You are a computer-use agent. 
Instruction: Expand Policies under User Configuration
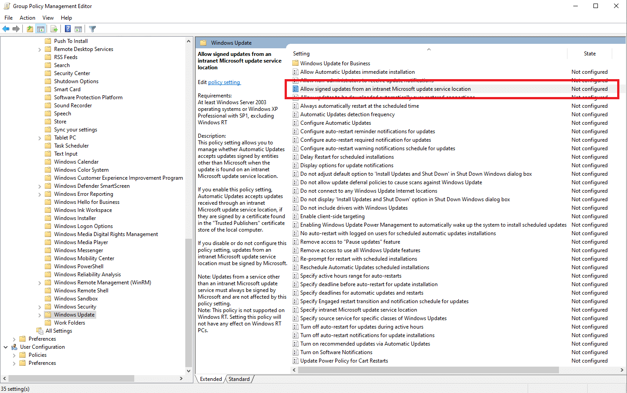[14, 355]
